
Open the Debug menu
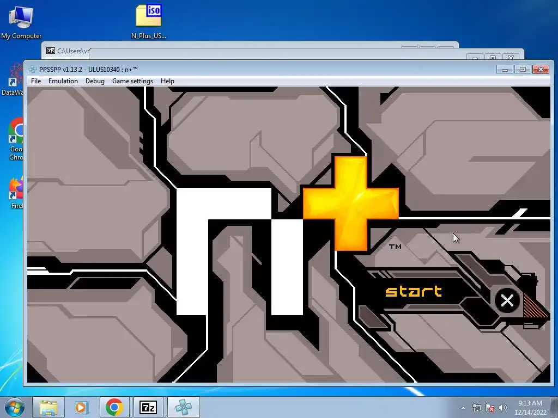click(x=95, y=81)
